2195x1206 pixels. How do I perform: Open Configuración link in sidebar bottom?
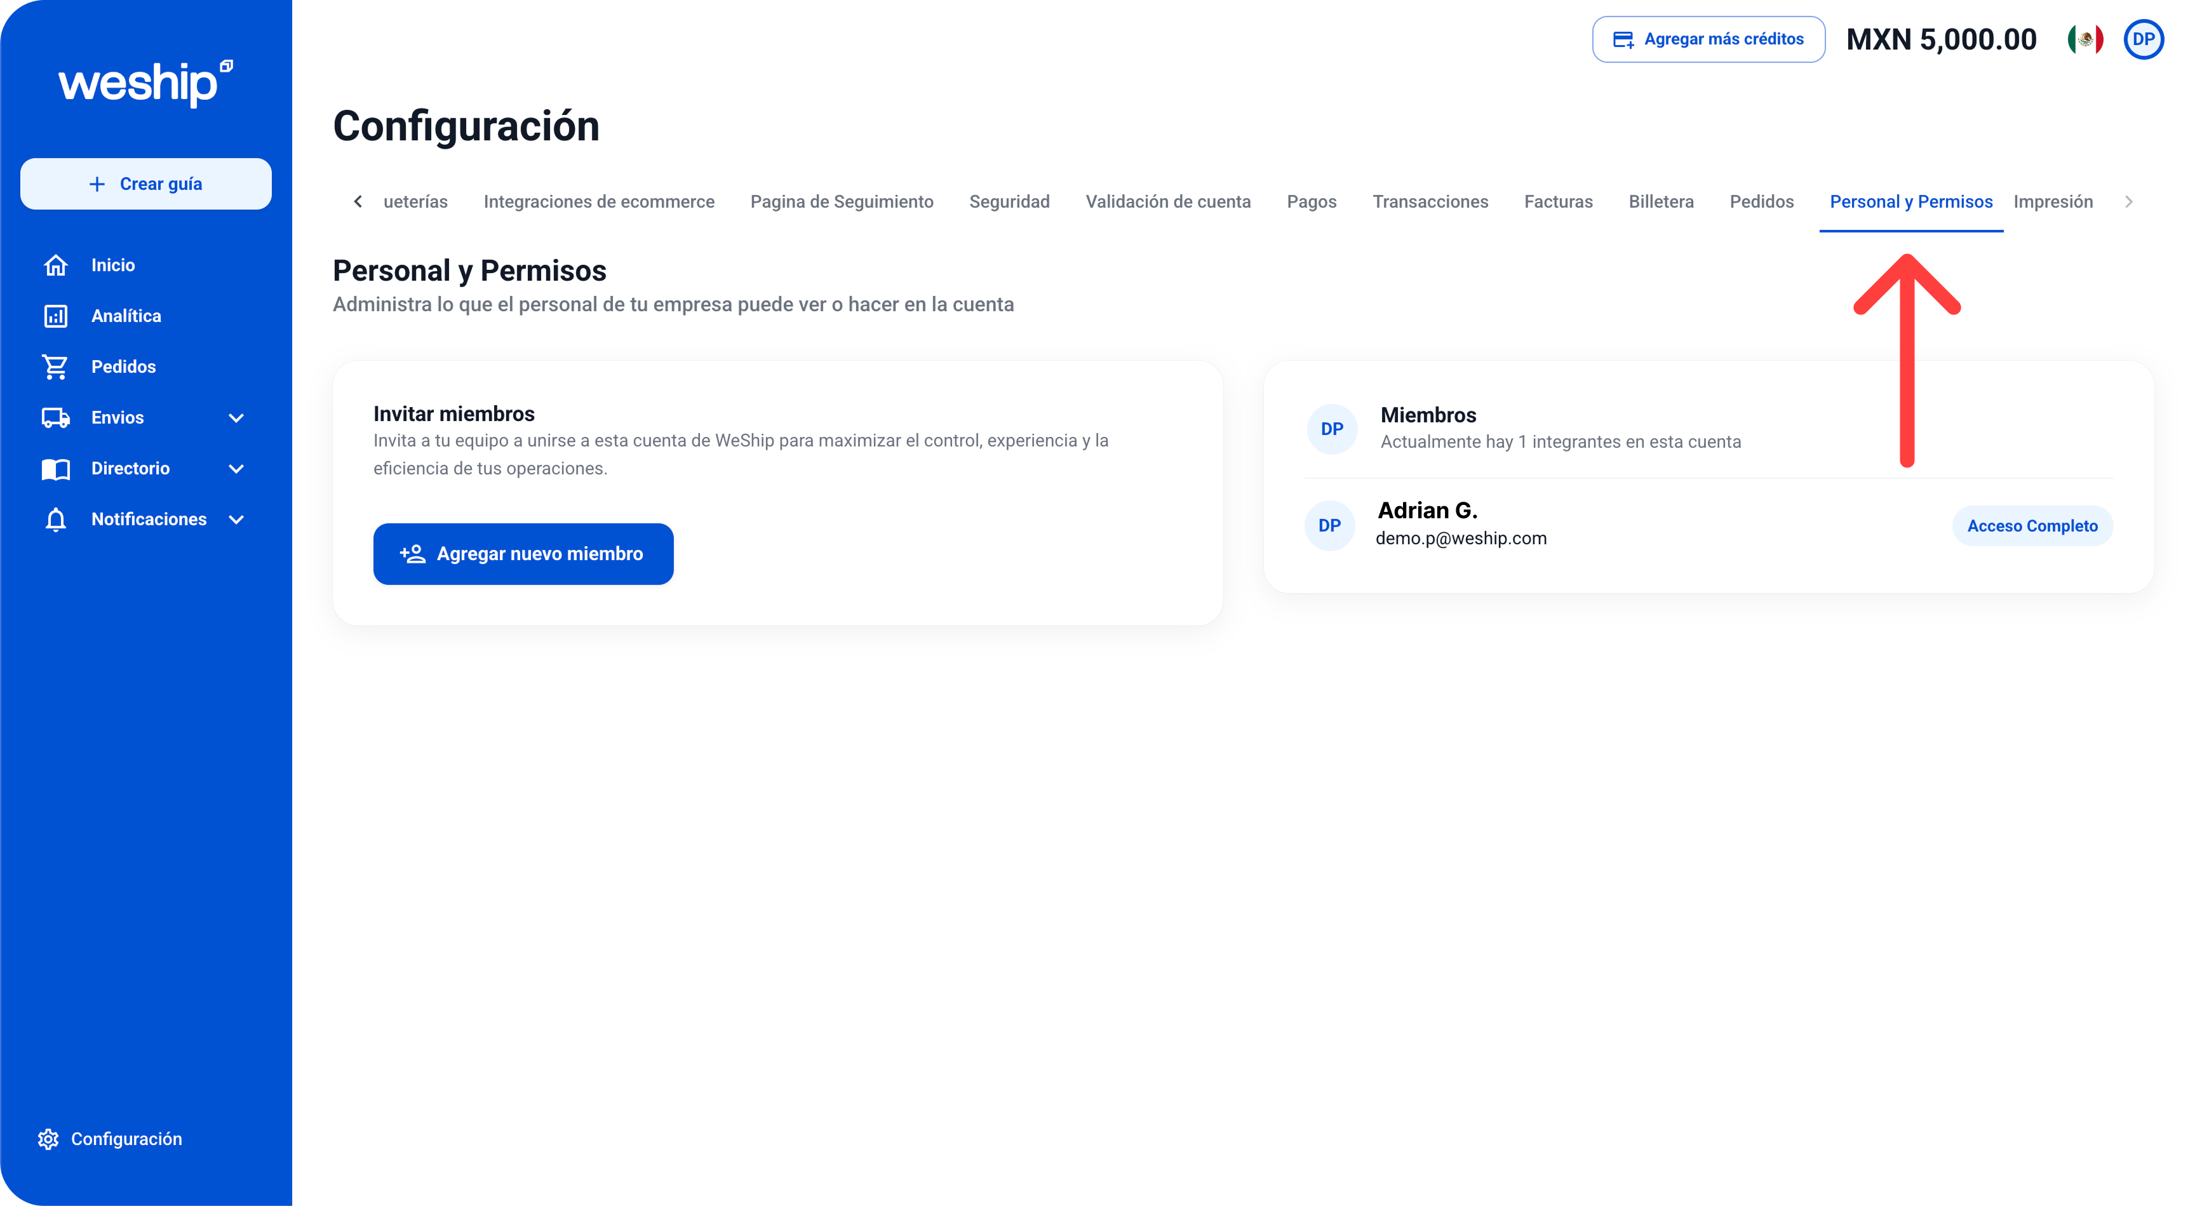tap(110, 1139)
